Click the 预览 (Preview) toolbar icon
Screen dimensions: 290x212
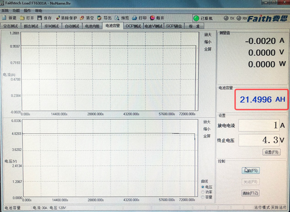pos(117,18)
